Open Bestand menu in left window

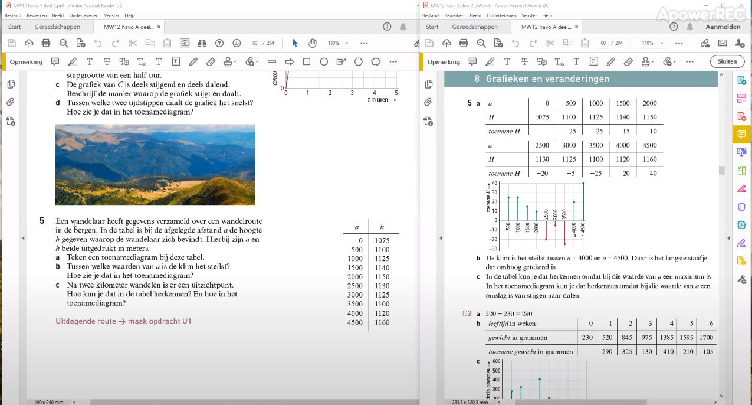coord(13,15)
